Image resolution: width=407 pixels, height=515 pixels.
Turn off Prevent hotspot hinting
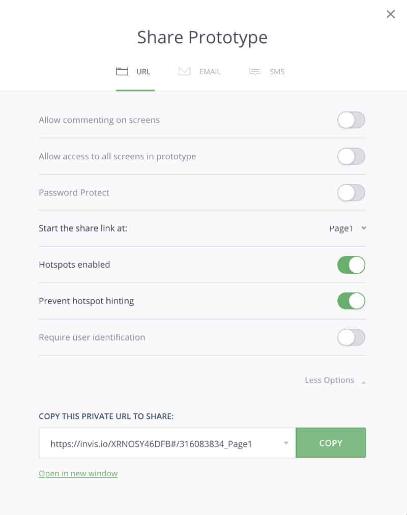coord(351,301)
